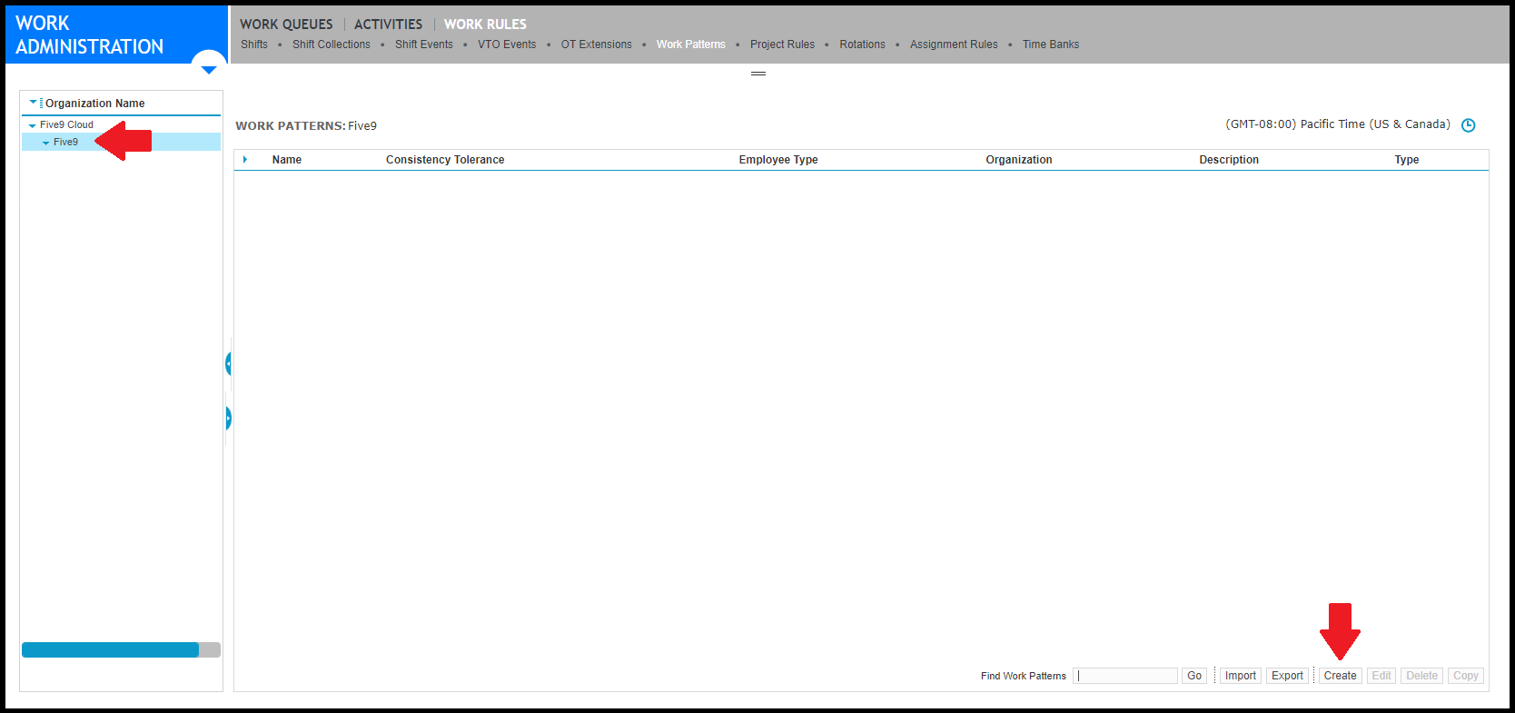
Task: Open the Work Patterns page
Action: pos(691,45)
